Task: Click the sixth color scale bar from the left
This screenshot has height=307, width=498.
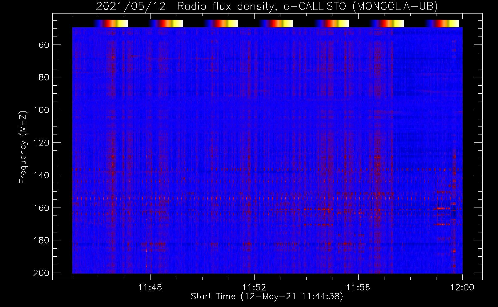Action: pos(387,23)
